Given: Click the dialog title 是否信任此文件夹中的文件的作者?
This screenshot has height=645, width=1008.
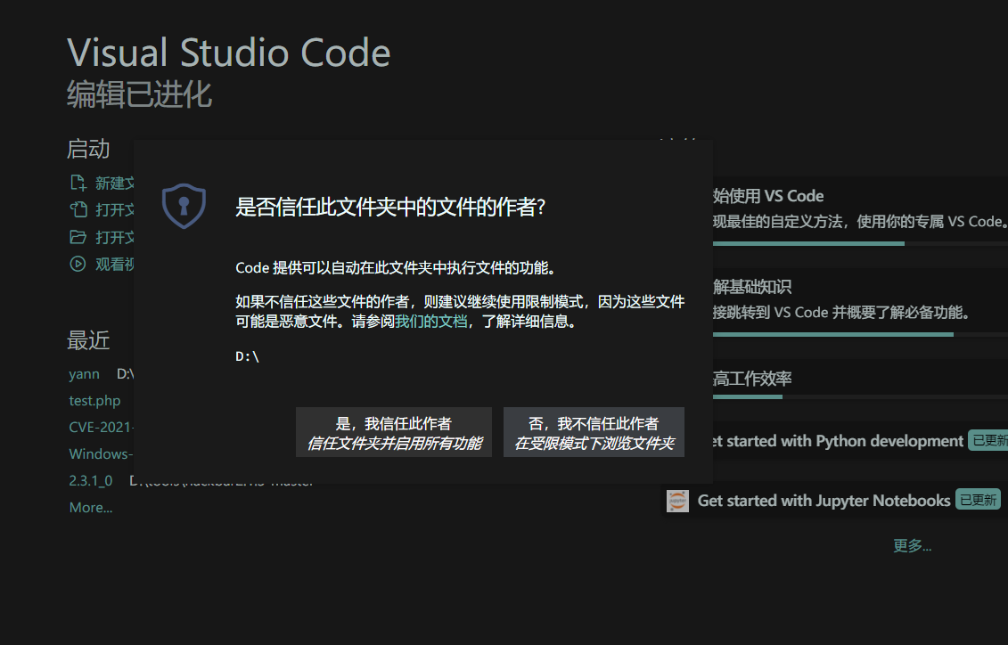Looking at the screenshot, I should click(390, 207).
